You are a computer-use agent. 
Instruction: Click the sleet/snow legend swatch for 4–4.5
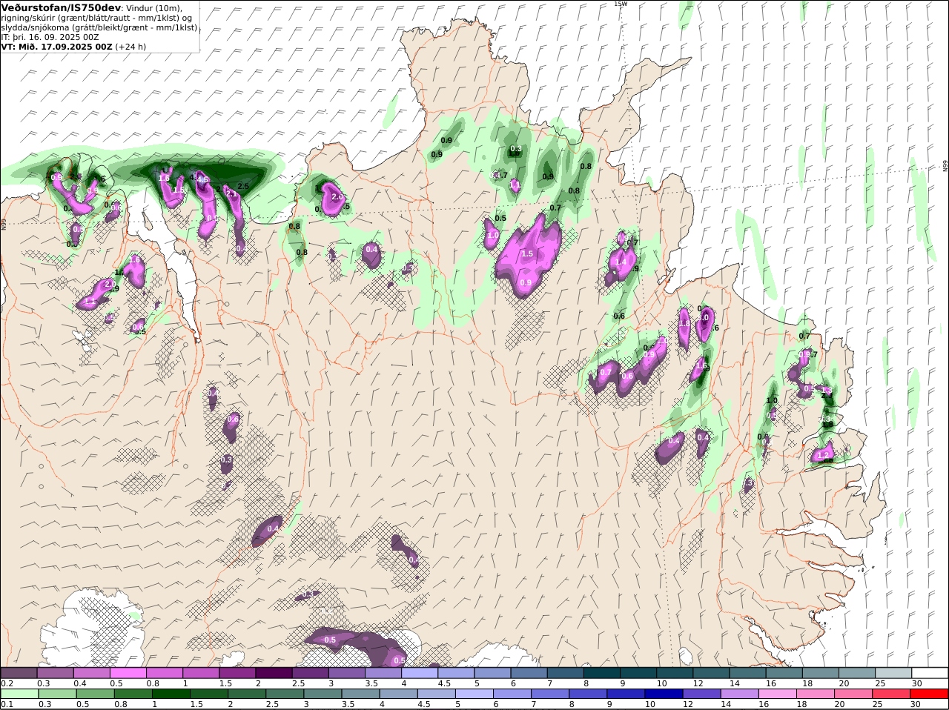[420, 673]
